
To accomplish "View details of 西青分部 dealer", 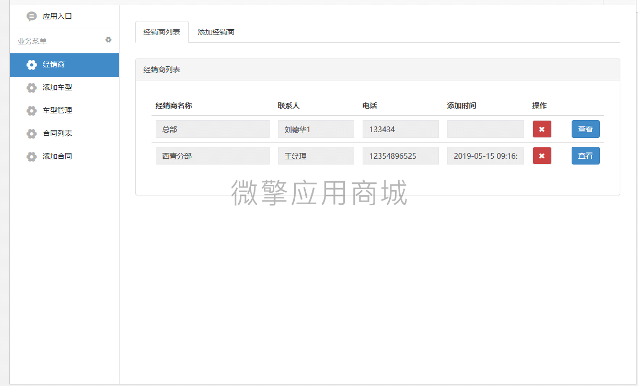I will (x=586, y=156).
